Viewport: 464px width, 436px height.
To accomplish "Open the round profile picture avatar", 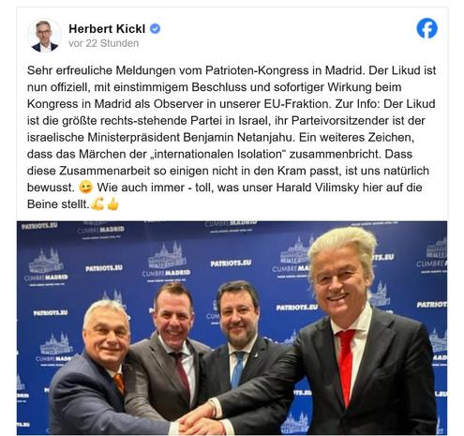I will 44,35.
